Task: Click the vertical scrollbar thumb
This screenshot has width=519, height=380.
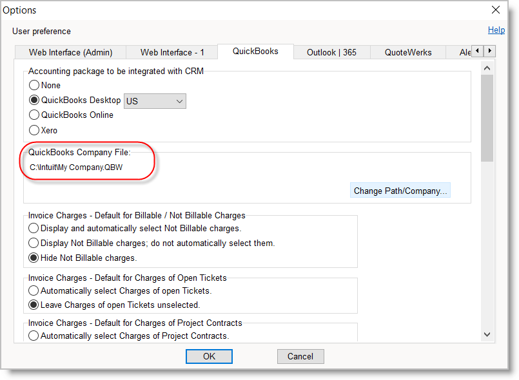Action: 487,116
